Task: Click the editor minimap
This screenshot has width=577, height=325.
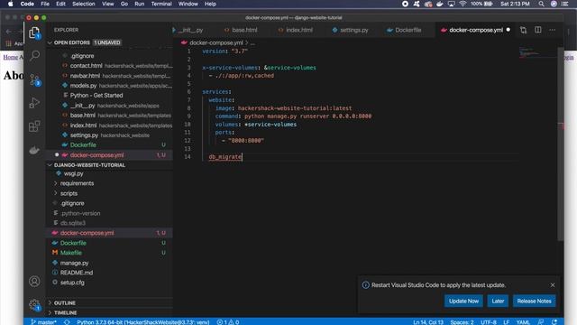Action: [537, 52]
